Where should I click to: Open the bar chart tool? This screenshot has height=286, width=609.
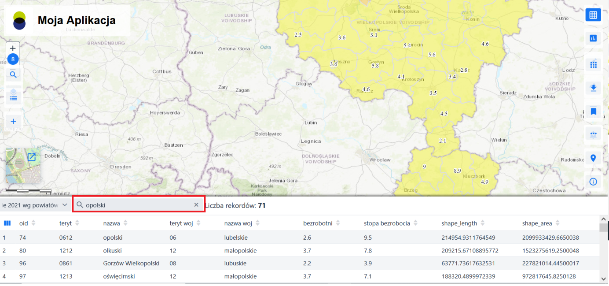(x=593, y=38)
